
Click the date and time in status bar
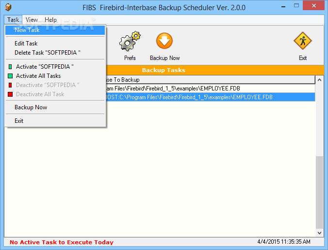284,242
